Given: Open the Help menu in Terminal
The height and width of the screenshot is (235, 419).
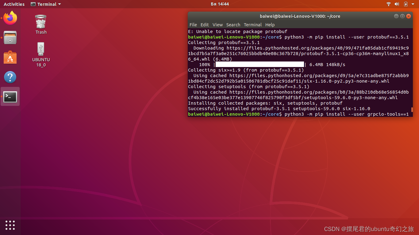Looking at the screenshot, I should pyautogui.click(x=270, y=25).
